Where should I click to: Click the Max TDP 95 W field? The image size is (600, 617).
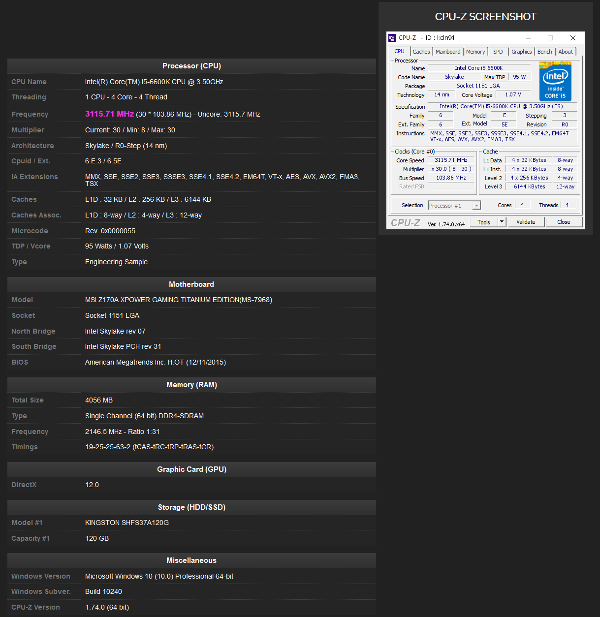point(519,77)
